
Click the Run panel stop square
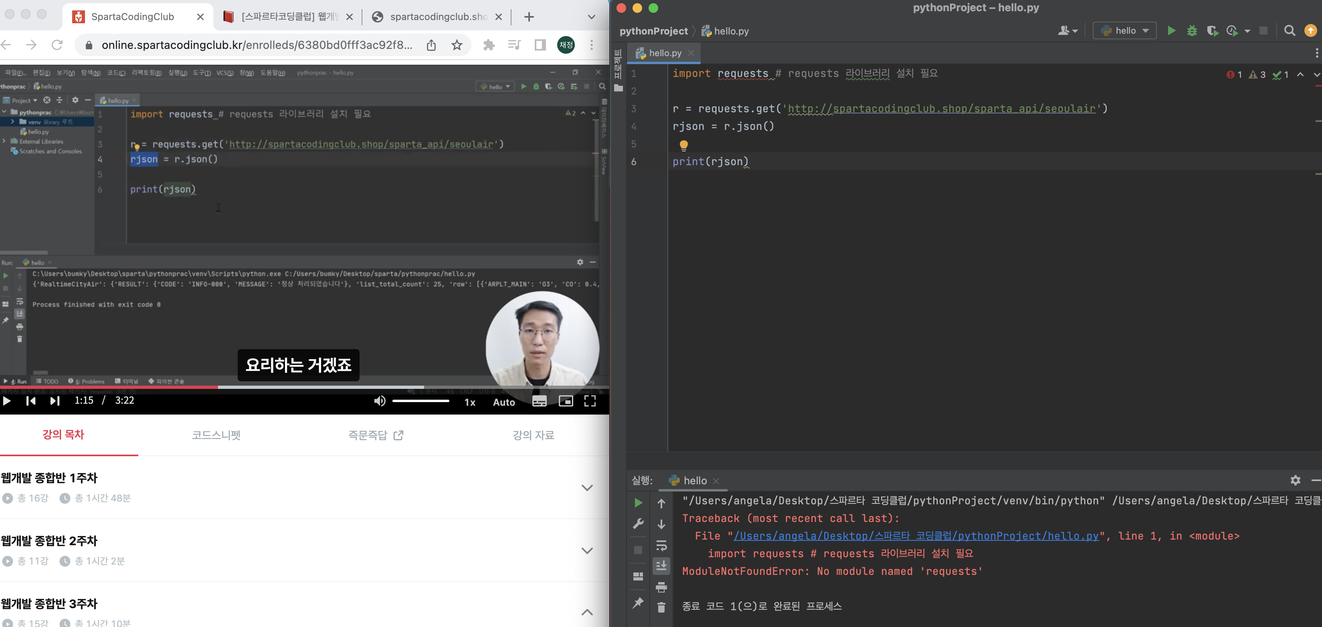tap(638, 550)
